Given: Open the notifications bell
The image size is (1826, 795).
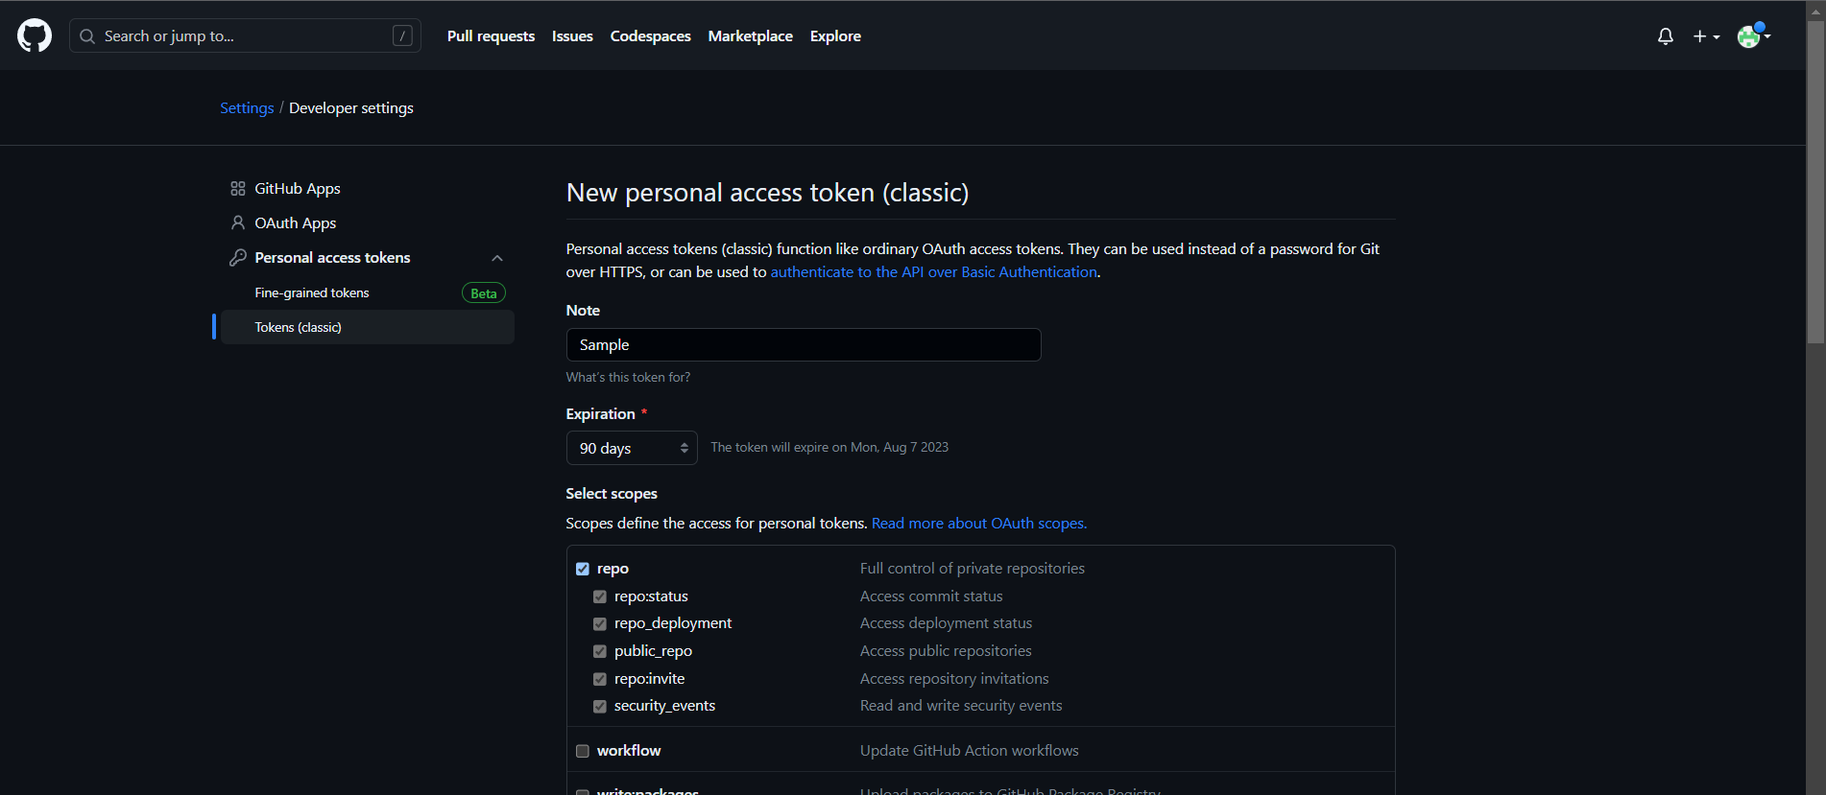Looking at the screenshot, I should (x=1666, y=36).
